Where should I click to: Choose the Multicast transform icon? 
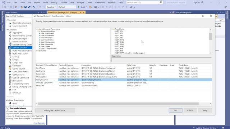[10, 66]
